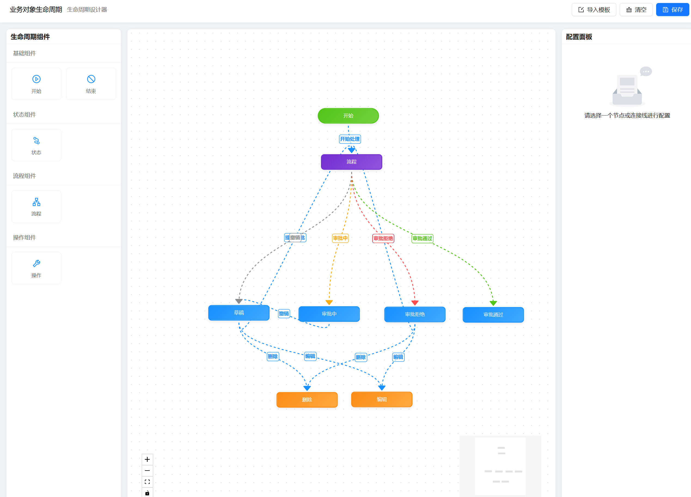This screenshot has width=691, height=497.
Task: Click the fit view canvas icon
Action: (x=147, y=482)
